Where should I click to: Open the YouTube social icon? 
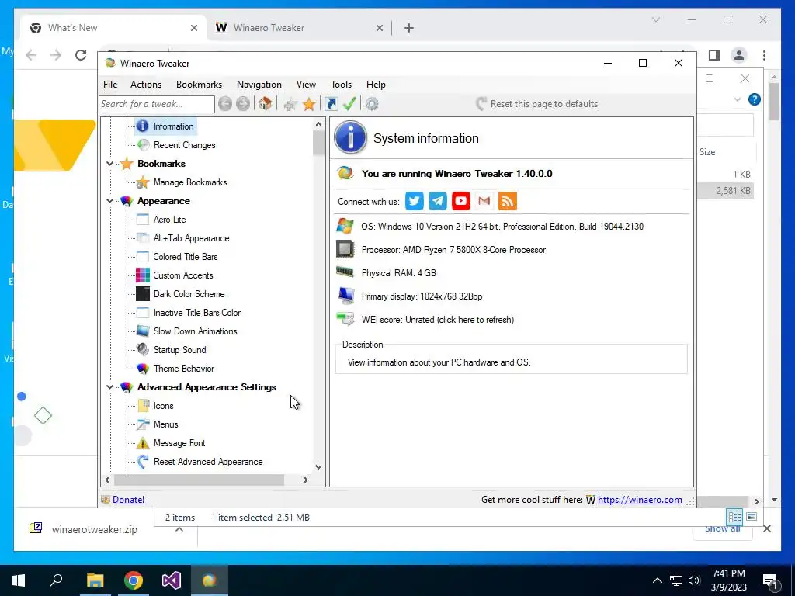click(x=461, y=201)
